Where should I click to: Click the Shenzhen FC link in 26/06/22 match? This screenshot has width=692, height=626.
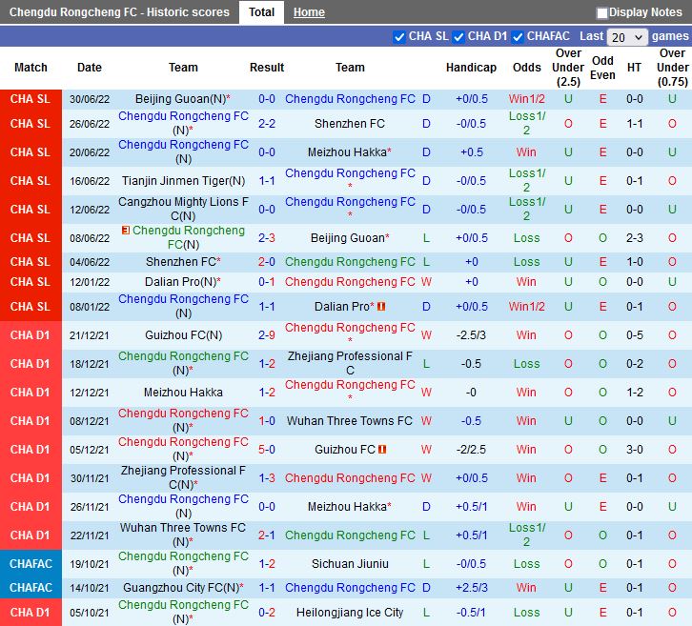[350, 124]
